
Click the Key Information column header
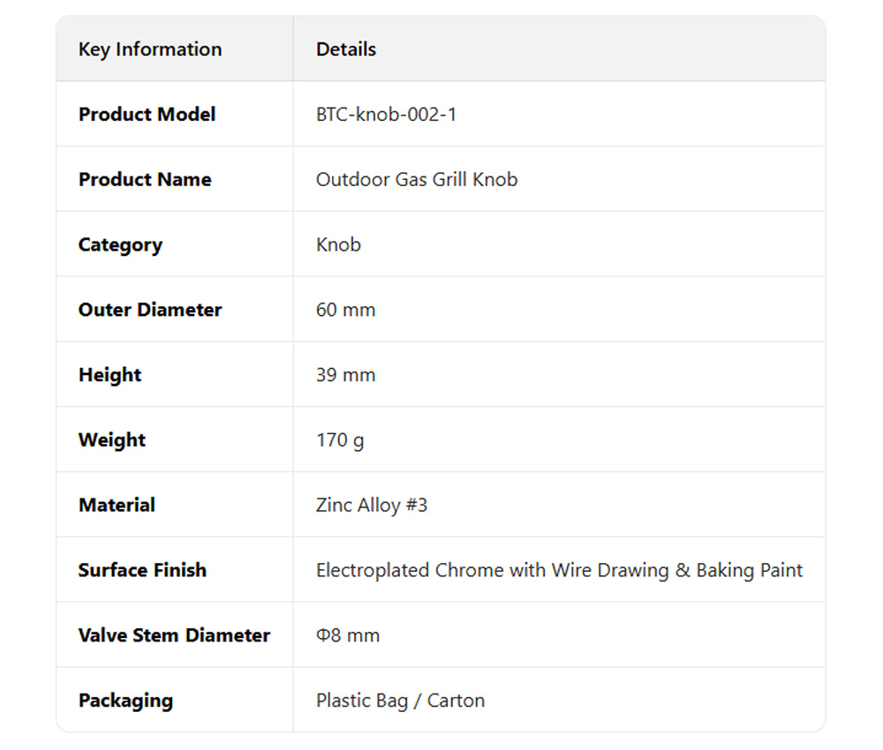(150, 49)
